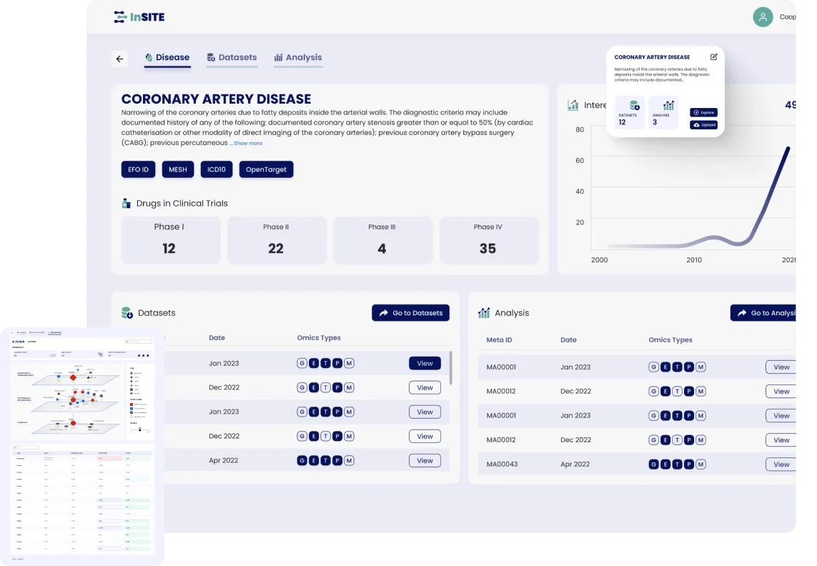
Task: Open the Analysis tab
Action: tap(297, 57)
